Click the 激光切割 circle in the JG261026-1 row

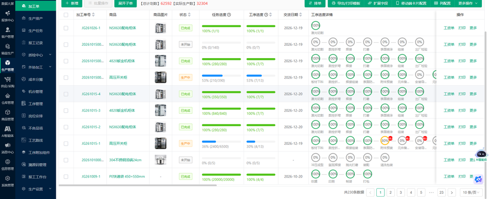(315, 25)
